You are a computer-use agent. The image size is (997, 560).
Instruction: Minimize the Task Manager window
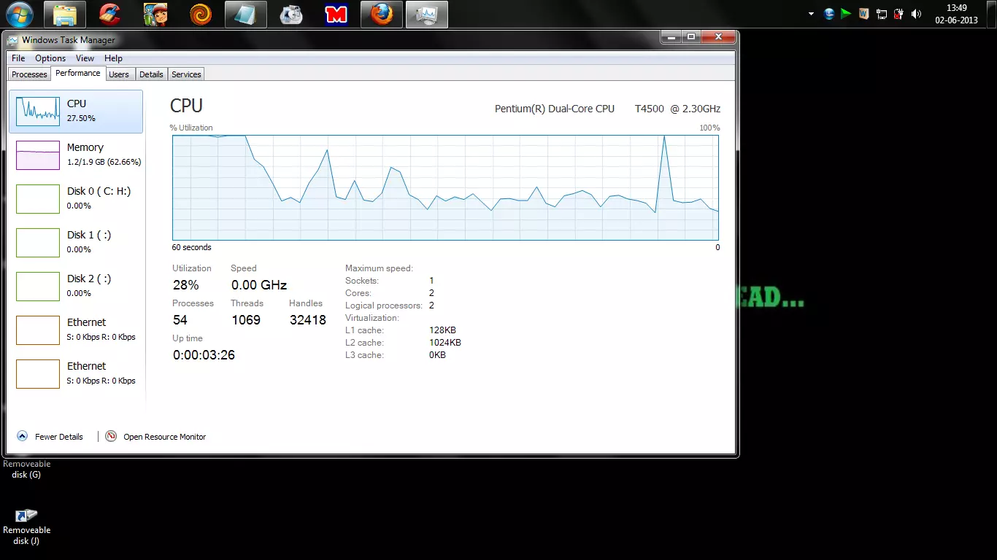click(671, 36)
